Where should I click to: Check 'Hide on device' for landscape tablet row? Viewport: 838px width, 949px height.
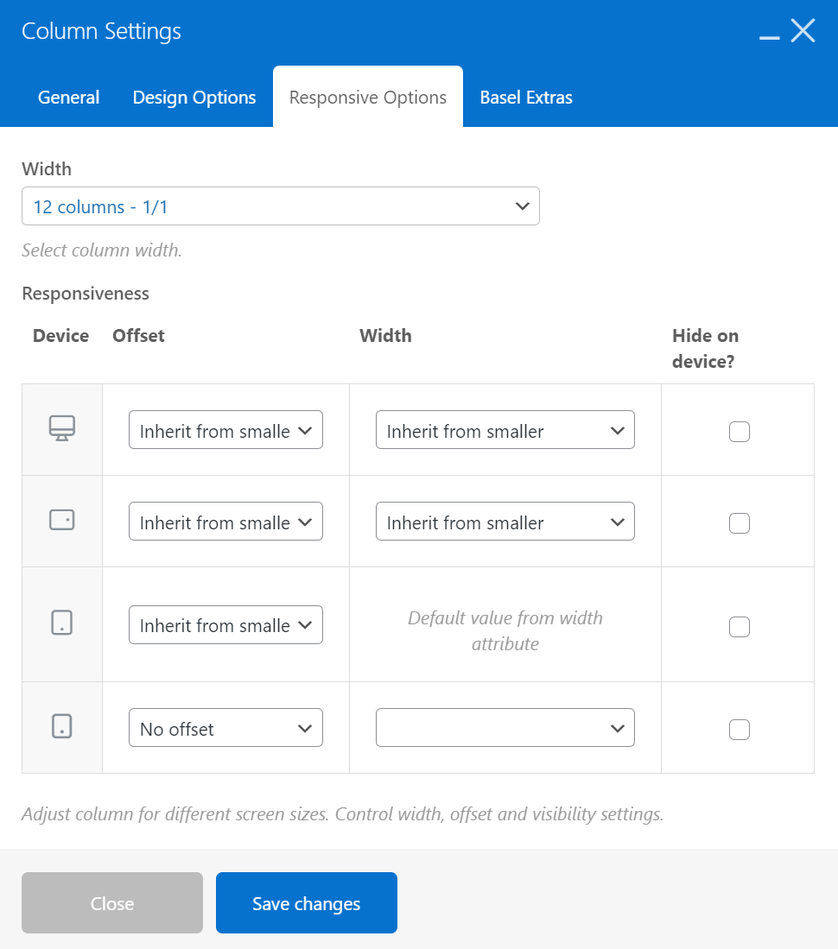[739, 522]
